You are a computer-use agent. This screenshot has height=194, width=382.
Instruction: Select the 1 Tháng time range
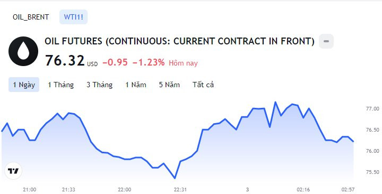60,85
